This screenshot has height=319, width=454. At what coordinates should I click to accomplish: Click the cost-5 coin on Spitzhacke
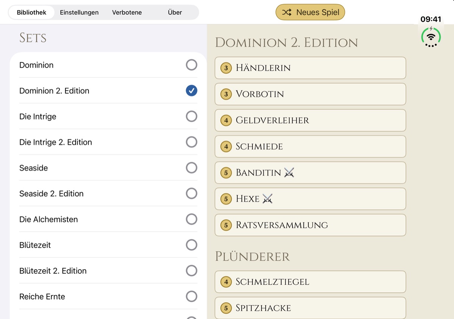(226, 308)
